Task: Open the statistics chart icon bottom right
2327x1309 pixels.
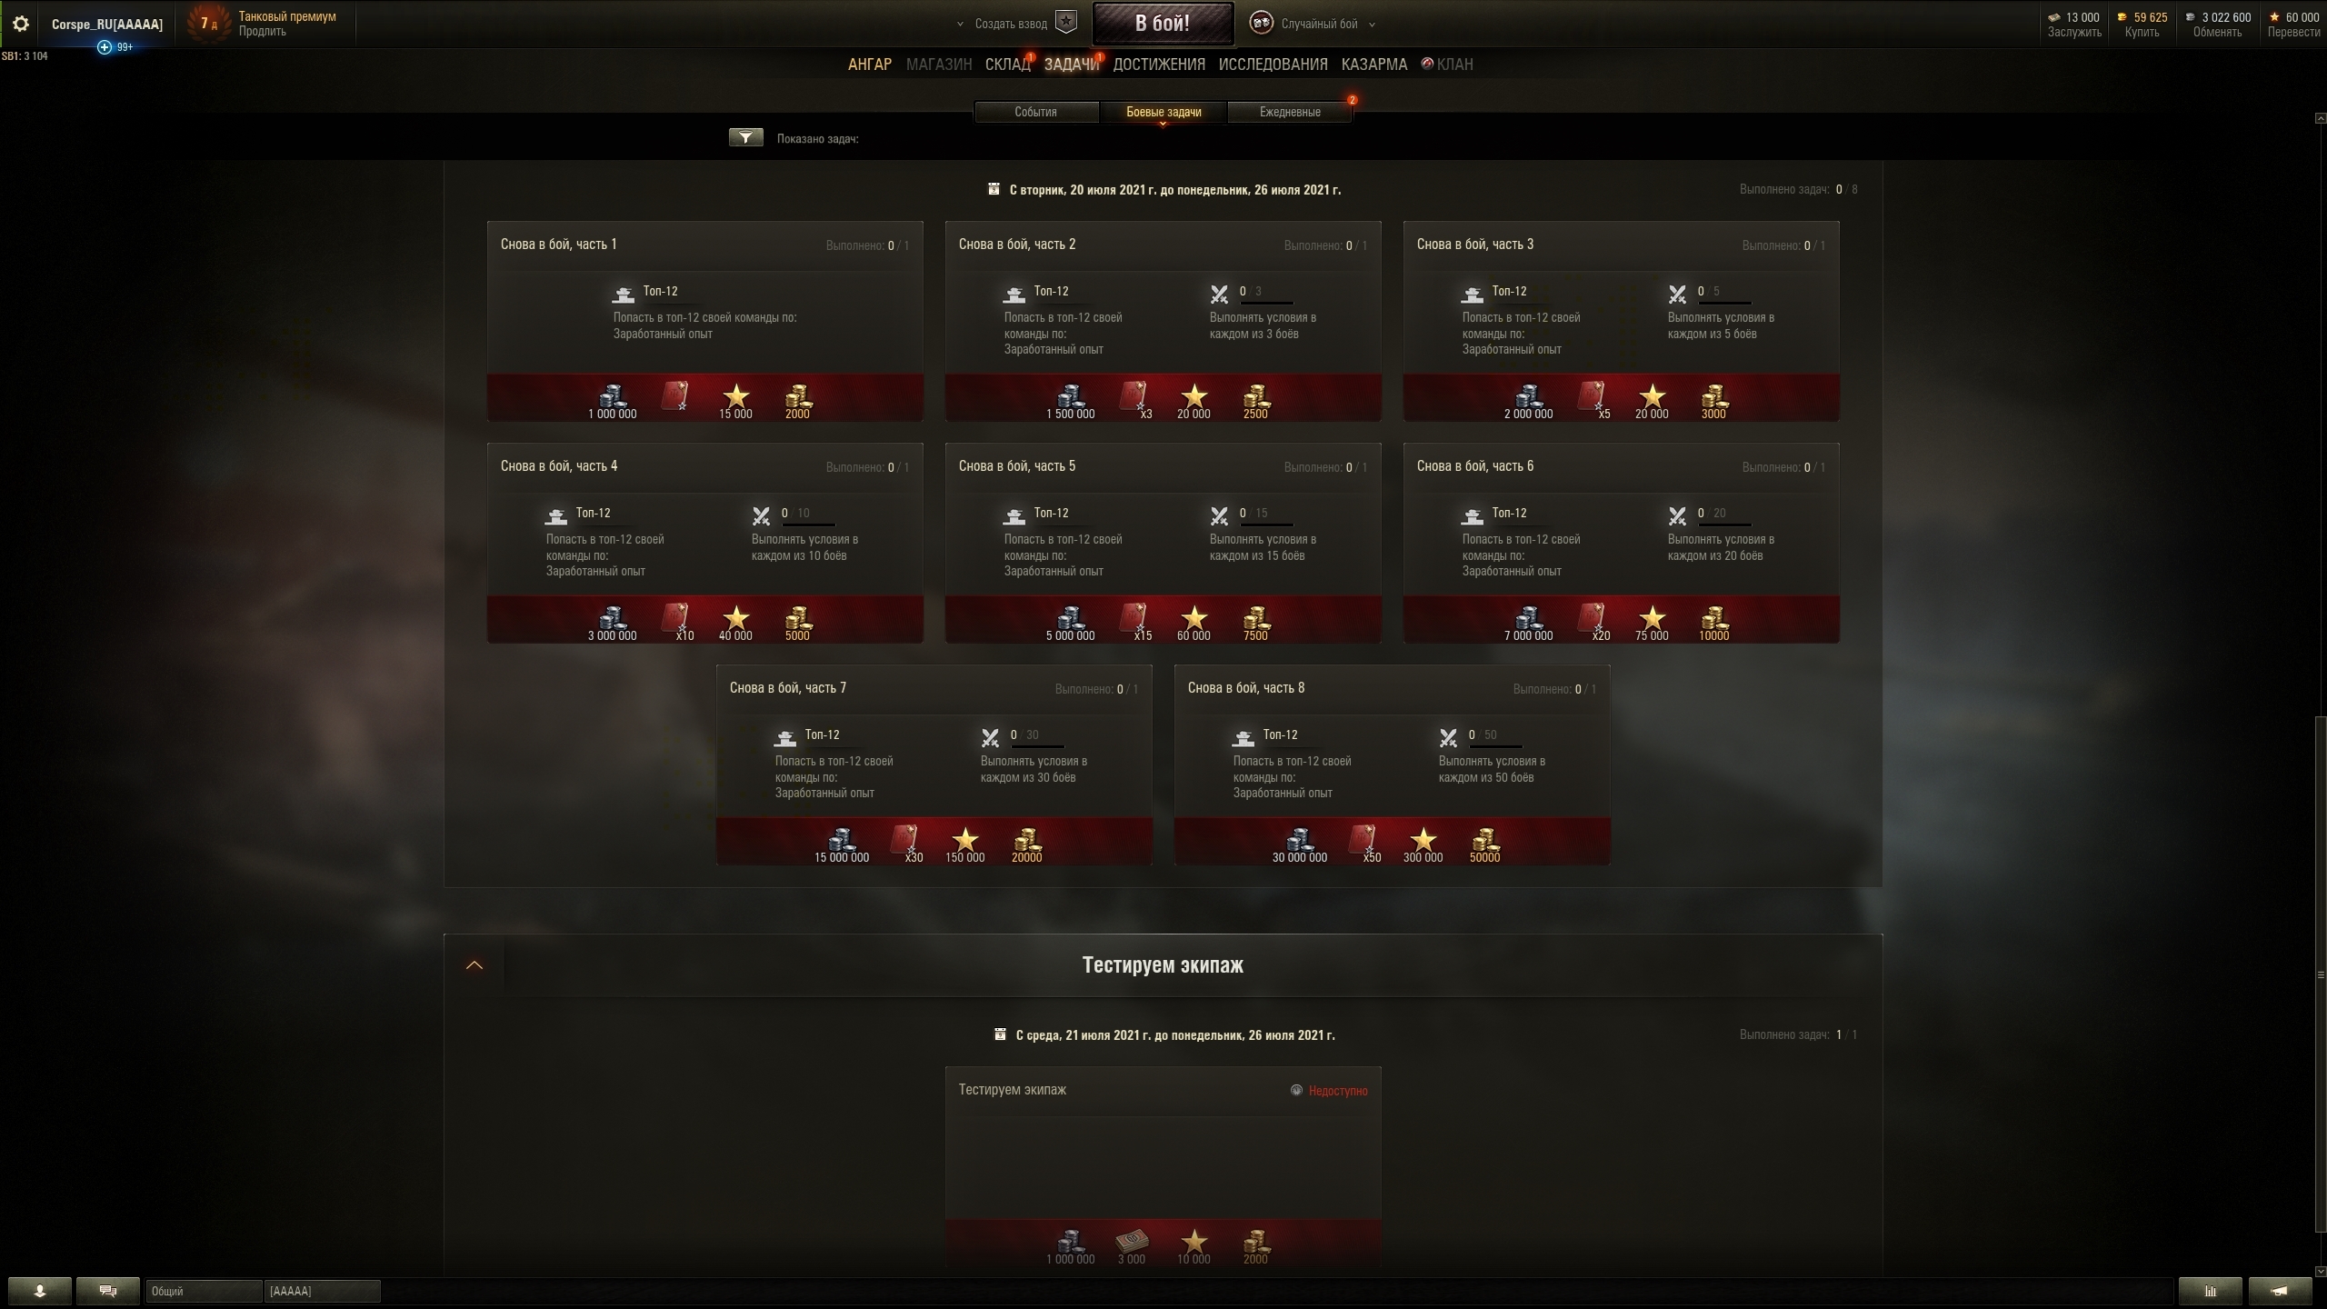Action: [x=2210, y=1291]
